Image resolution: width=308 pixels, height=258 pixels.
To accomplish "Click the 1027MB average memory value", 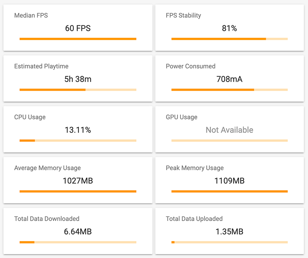I will click(78, 181).
